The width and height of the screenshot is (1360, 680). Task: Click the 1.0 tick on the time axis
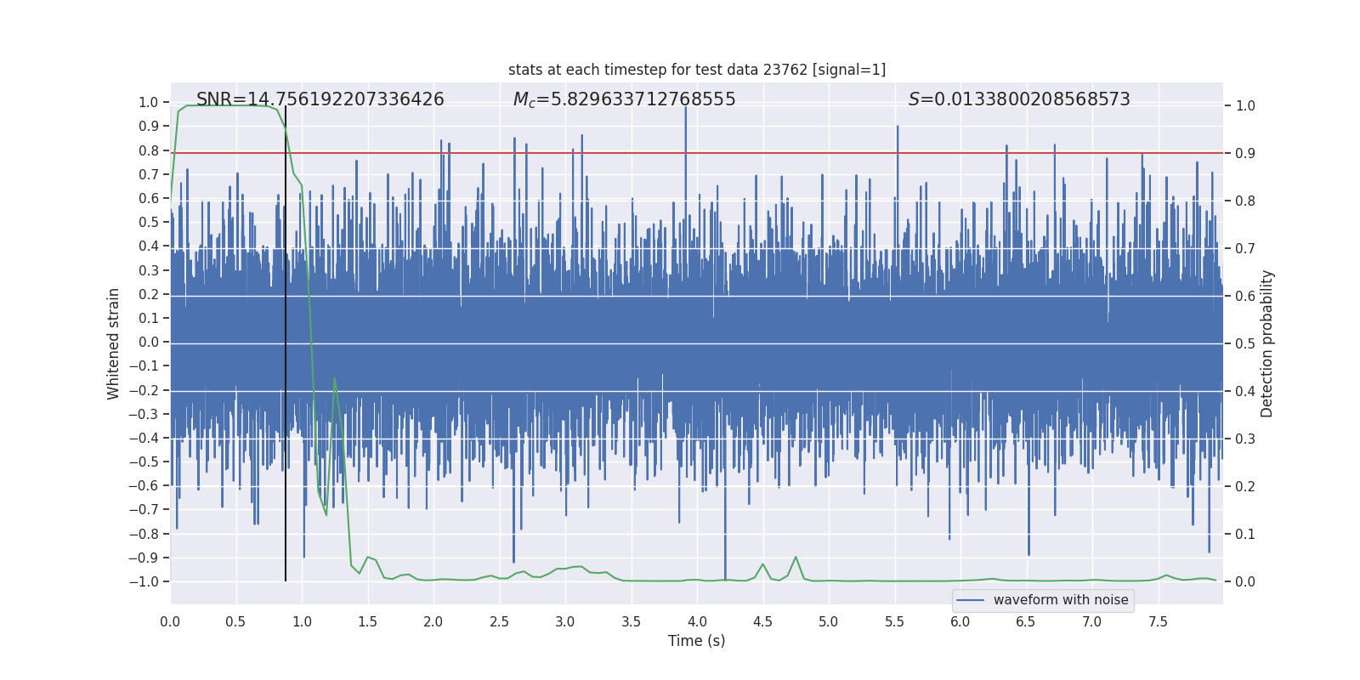[x=302, y=621]
